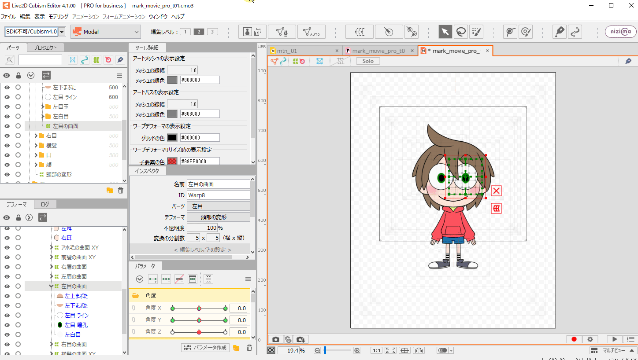This screenshot has height=360, width=638.
Task: Expand the 顔 folder in parts tree
Action: [36, 165]
